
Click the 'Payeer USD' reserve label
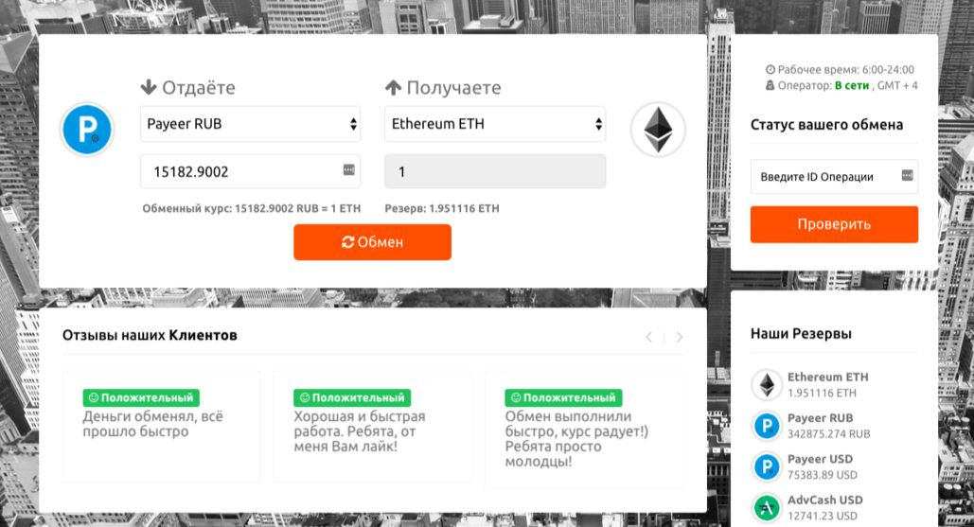pyautogui.click(x=820, y=459)
